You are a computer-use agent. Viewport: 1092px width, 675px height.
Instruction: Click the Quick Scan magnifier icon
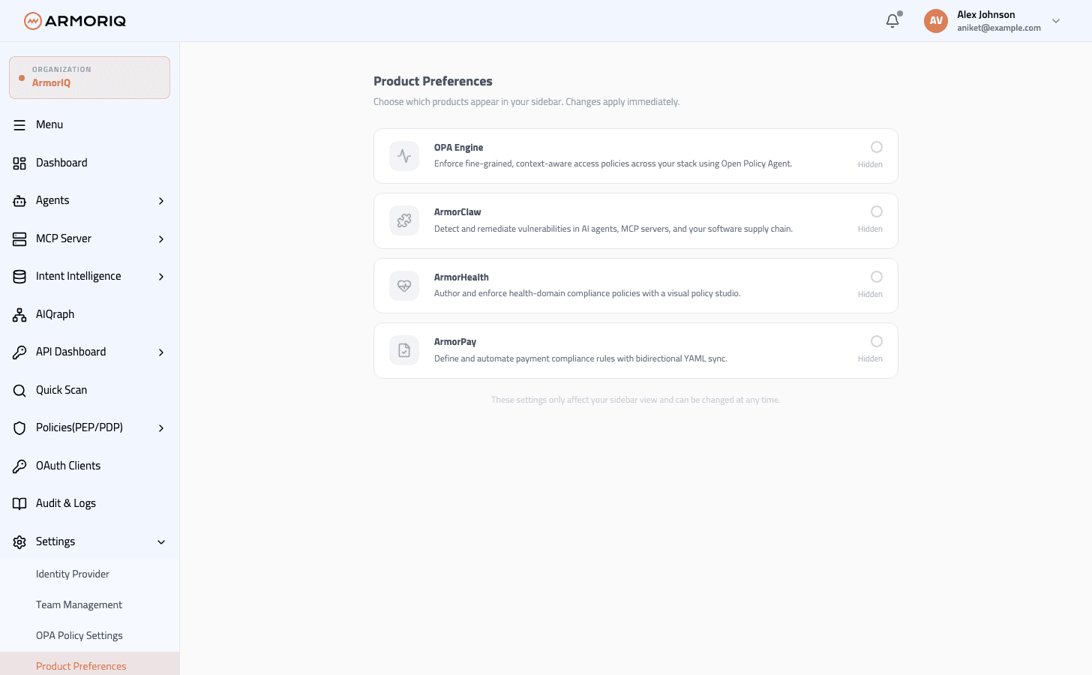pos(19,390)
